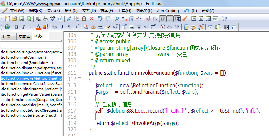
Task: Select invokeClass in function list
Action: pos(31,84)
